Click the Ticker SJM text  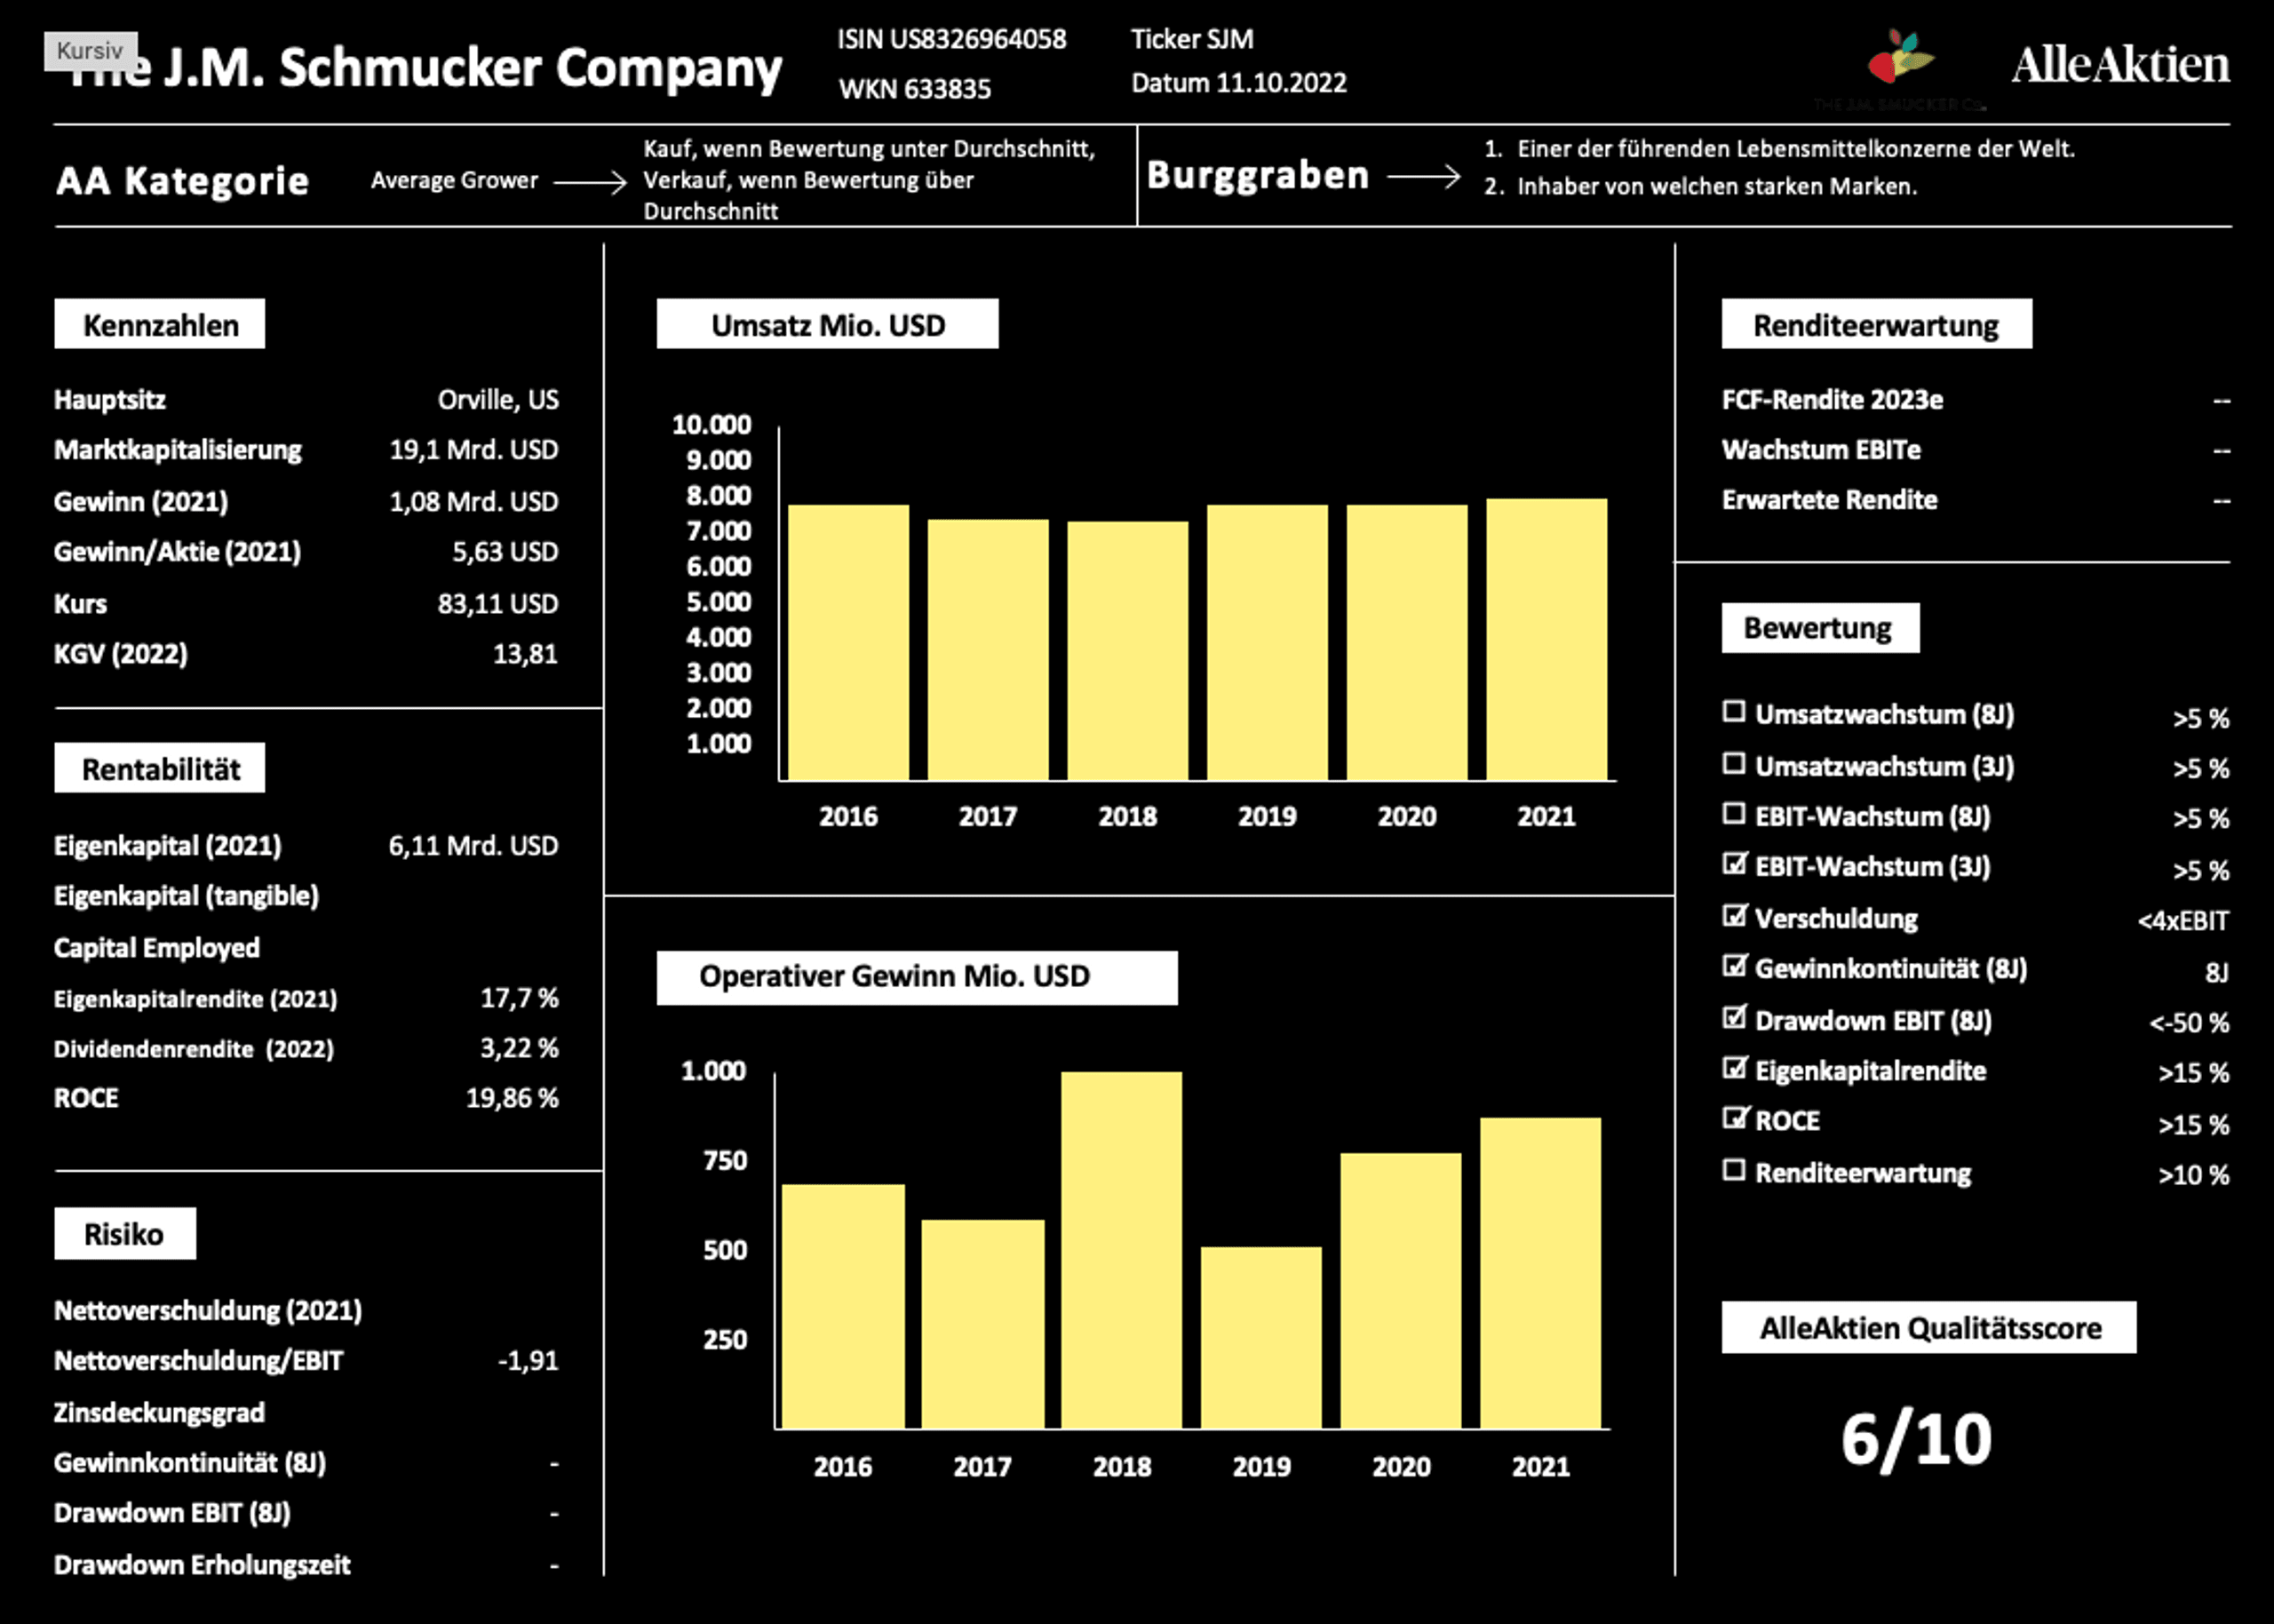coord(1191,39)
